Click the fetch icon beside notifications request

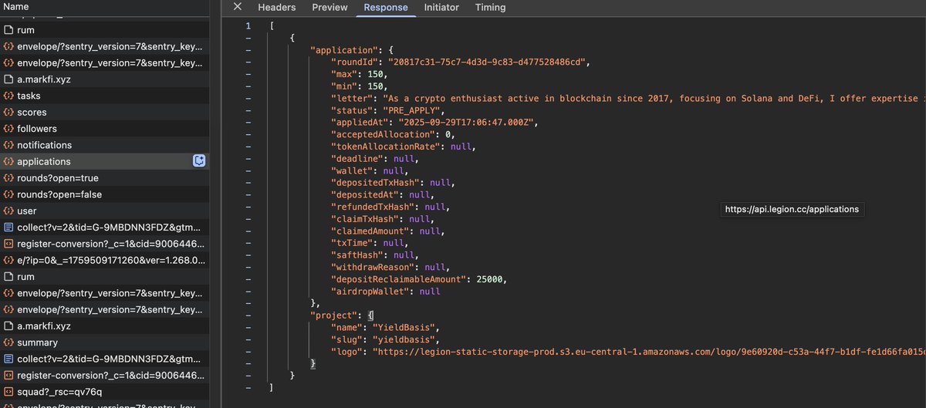click(8, 145)
